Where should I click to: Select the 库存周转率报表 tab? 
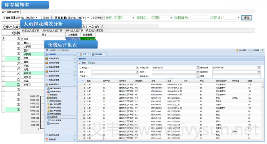coord(10,12)
